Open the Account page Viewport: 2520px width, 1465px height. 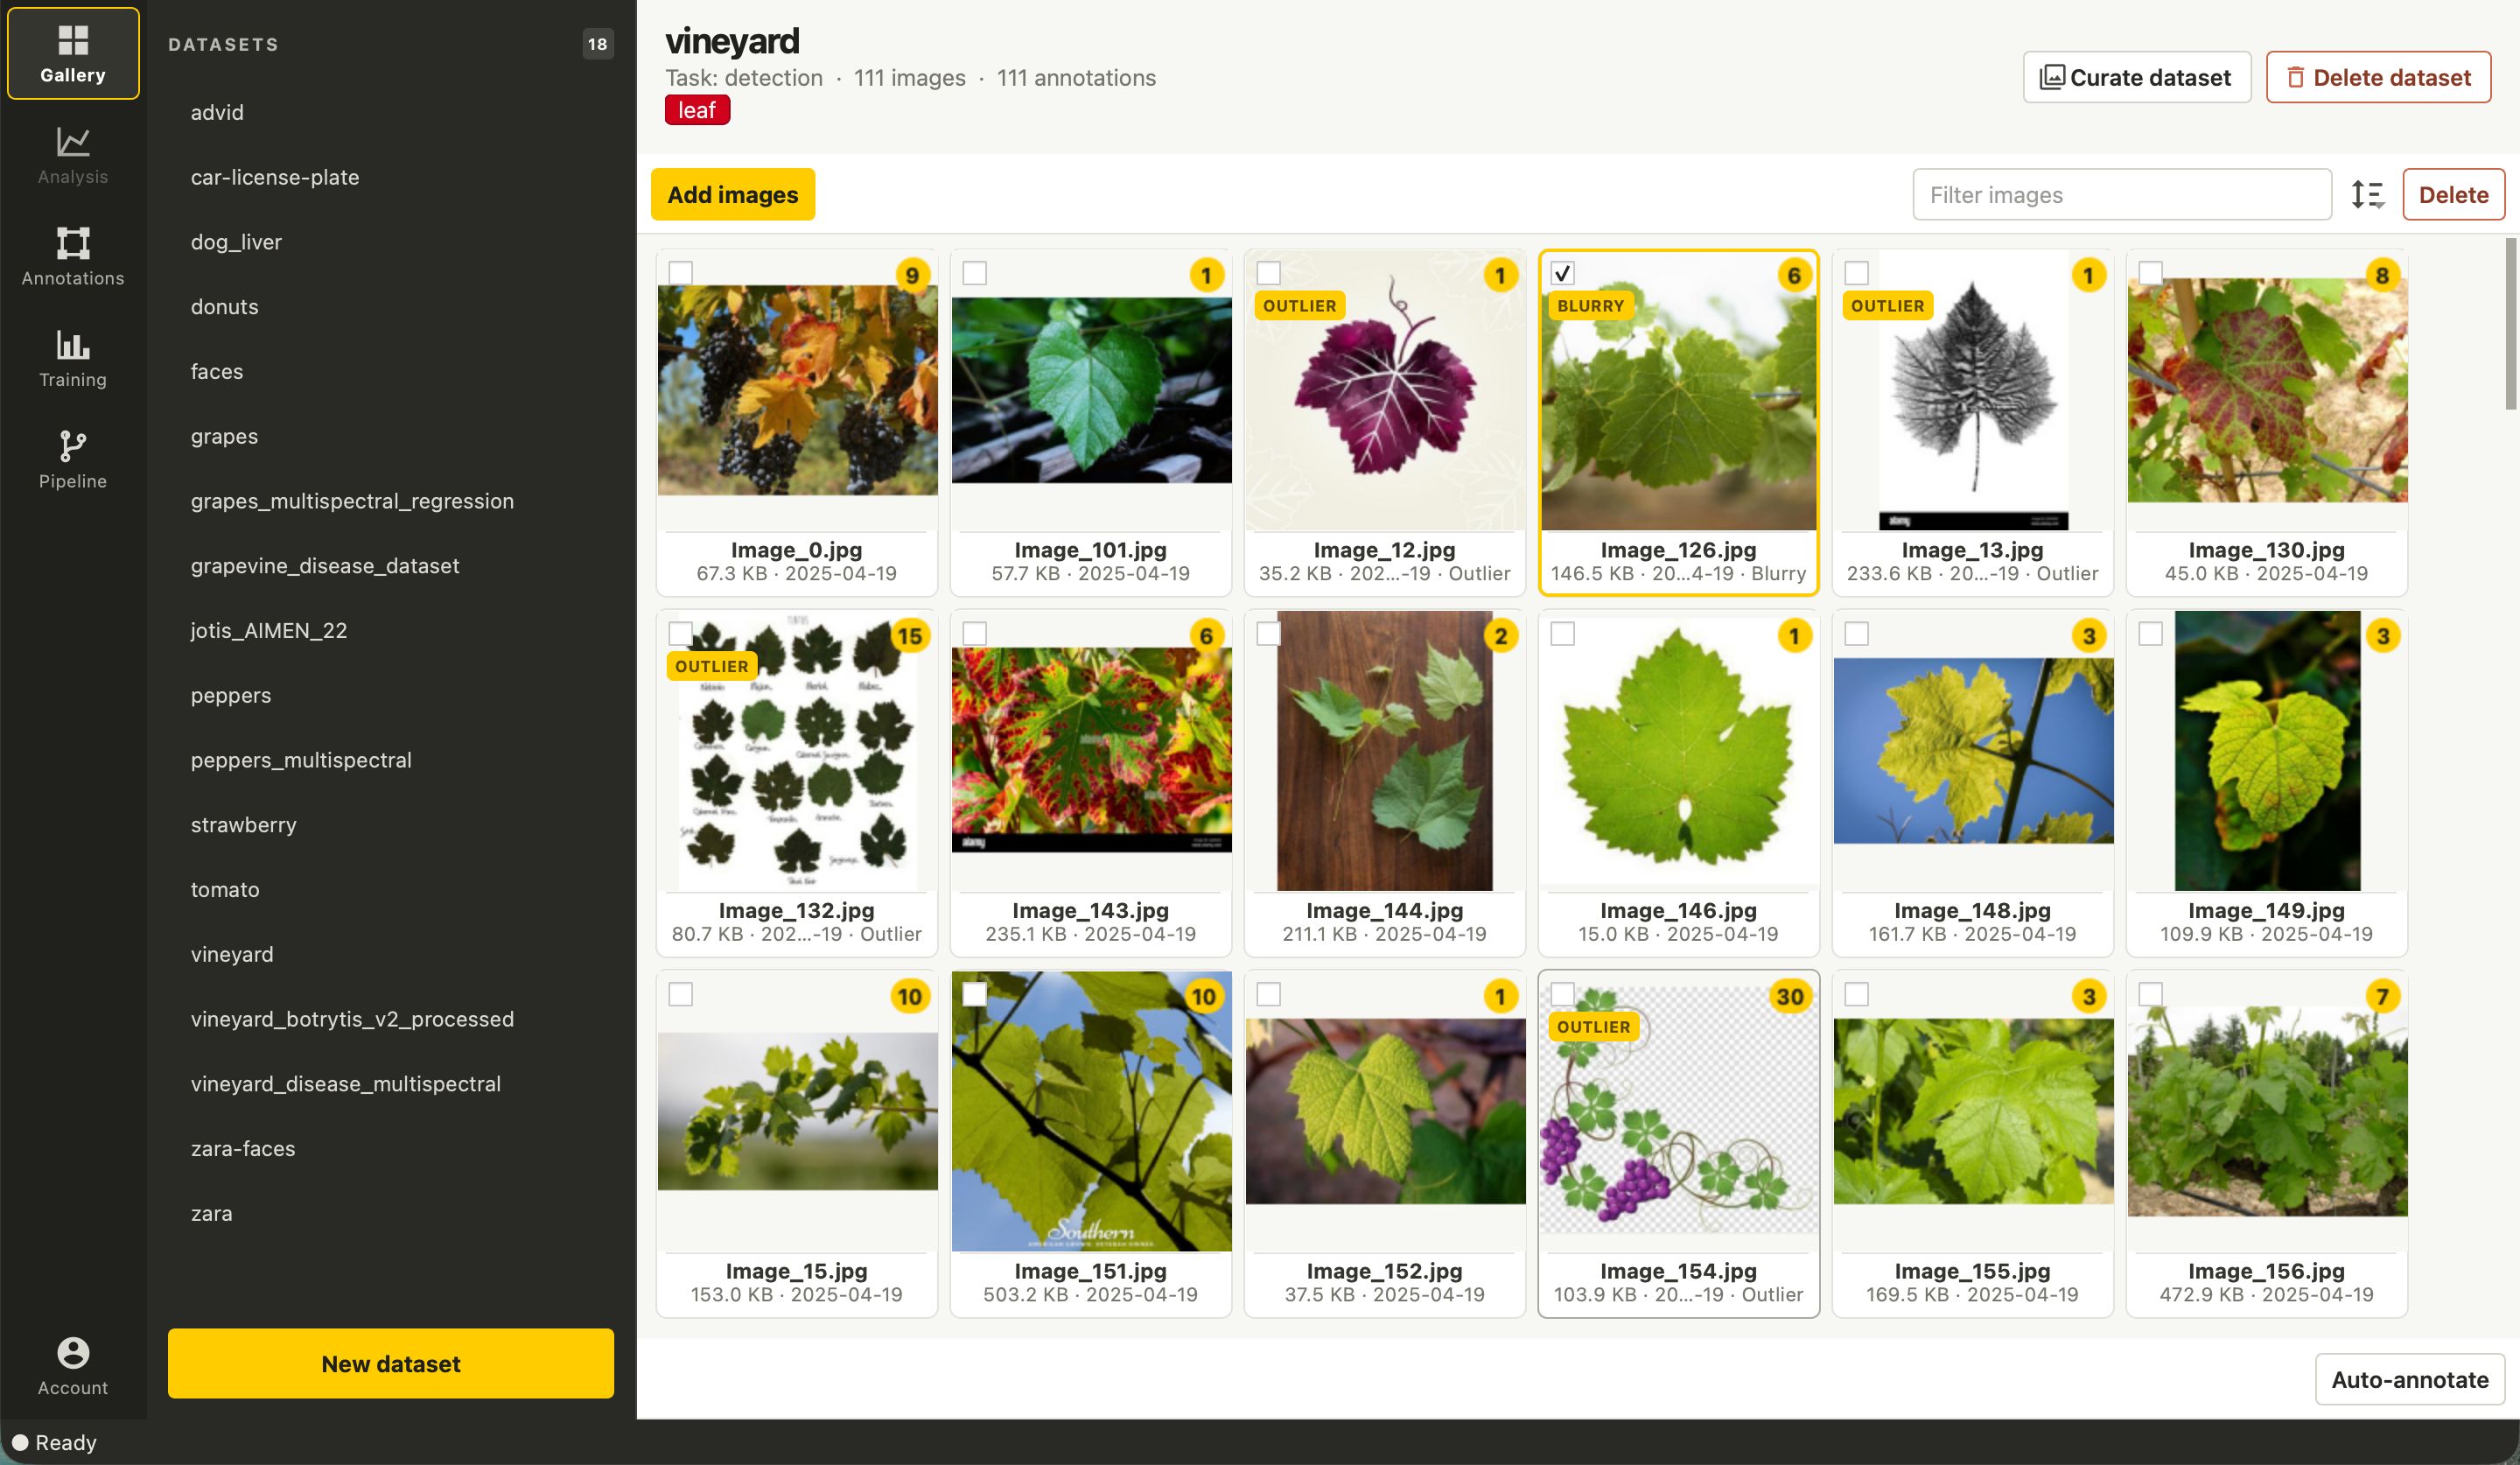(73, 1366)
